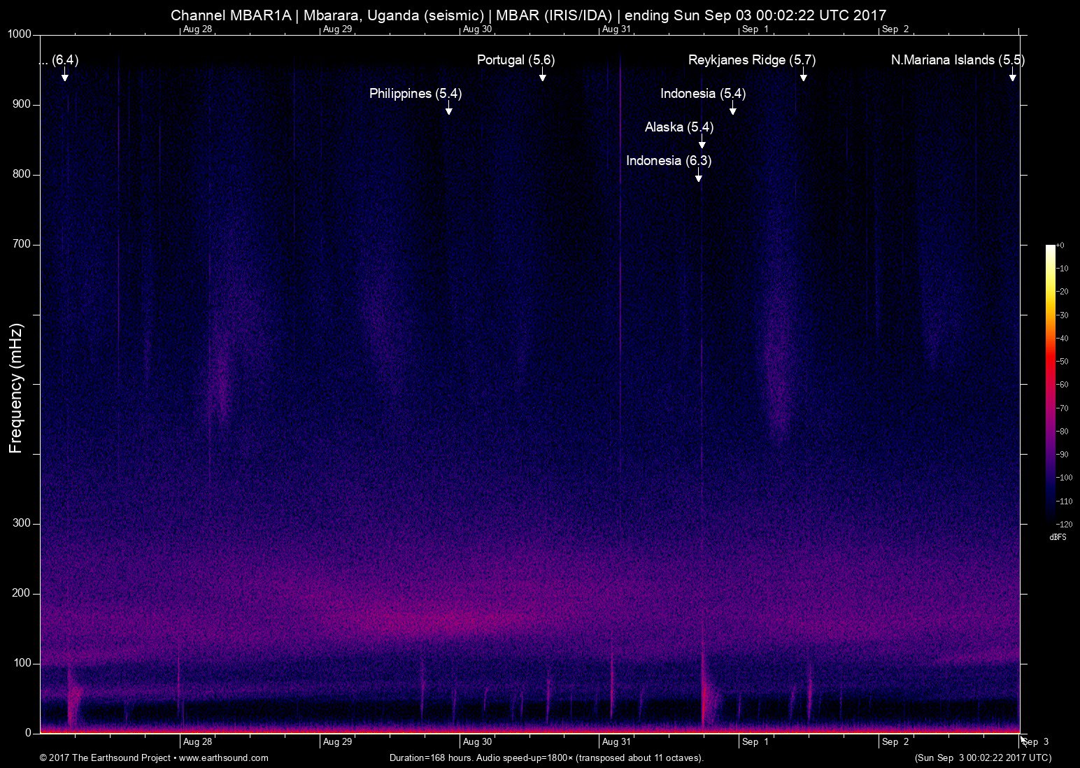
Task: Click the Reykjanes Ridge (5.7) event label
Action: pos(751,60)
